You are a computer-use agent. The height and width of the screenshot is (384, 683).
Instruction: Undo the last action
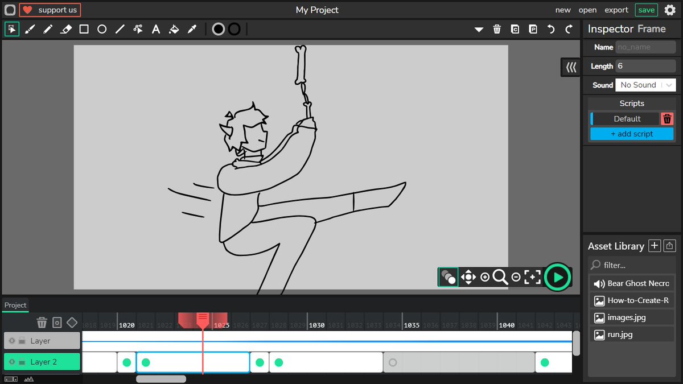click(x=551, y=30)
